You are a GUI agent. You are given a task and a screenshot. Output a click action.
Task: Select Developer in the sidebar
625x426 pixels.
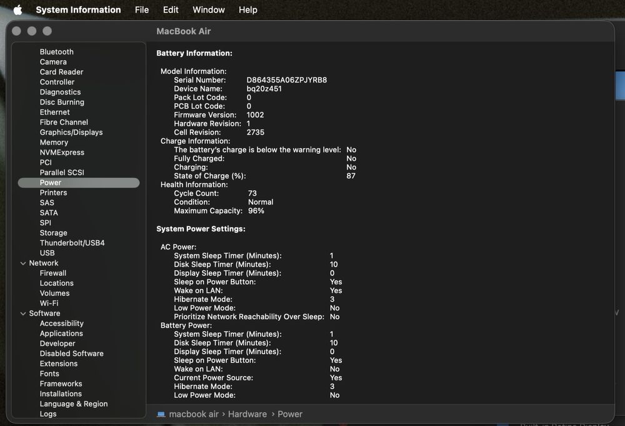pyautogui.click(x=57, y=343)
